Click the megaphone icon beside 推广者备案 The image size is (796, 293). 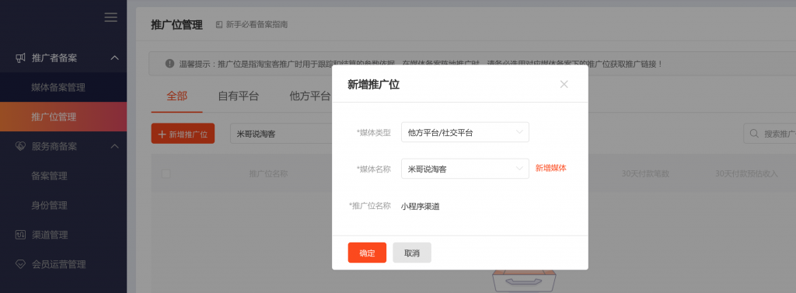(19, 58)
